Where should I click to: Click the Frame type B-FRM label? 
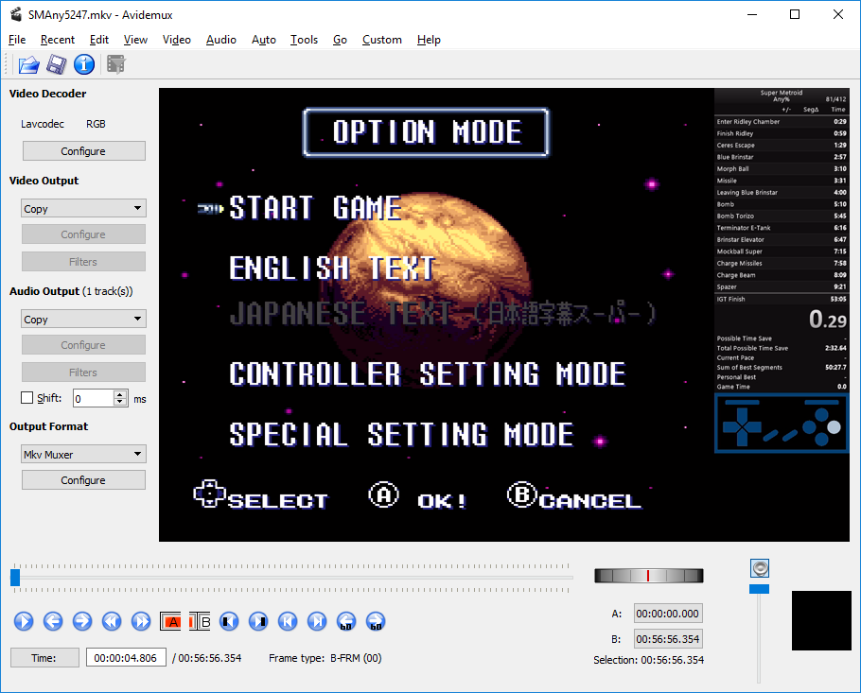(325, 658)
